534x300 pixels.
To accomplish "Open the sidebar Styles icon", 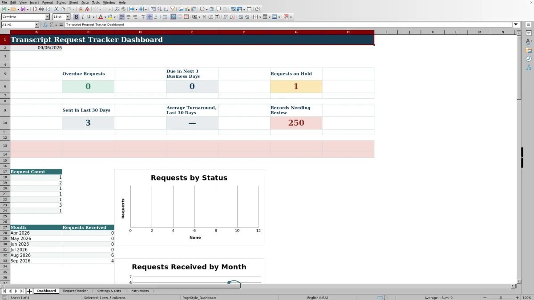I will tap(529, 42).
